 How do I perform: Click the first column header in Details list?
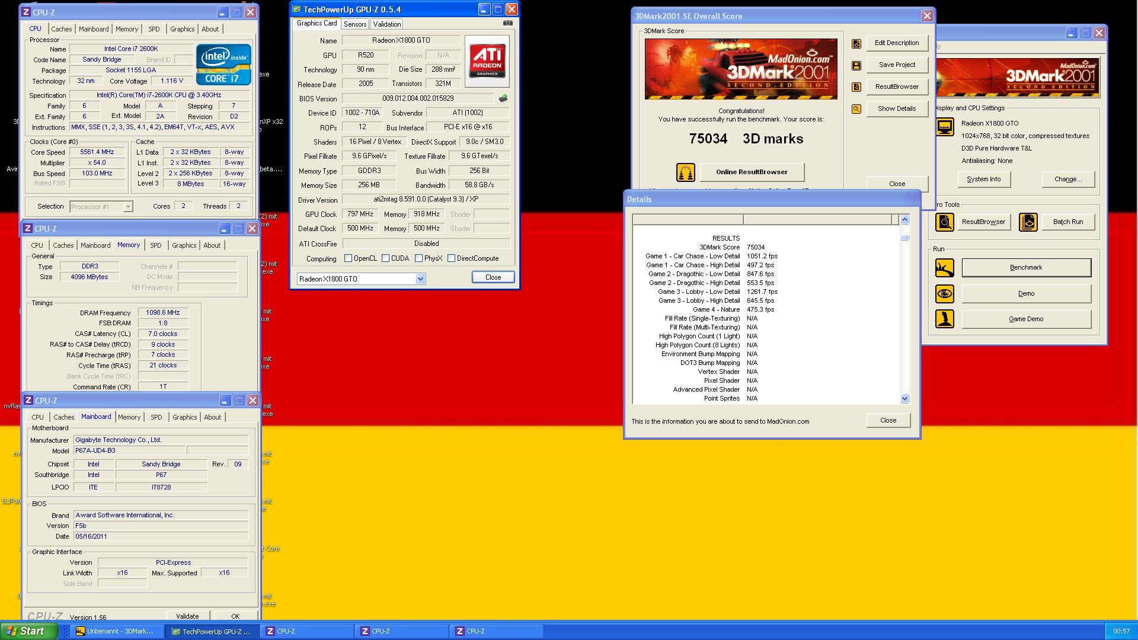tap(688, 220)
